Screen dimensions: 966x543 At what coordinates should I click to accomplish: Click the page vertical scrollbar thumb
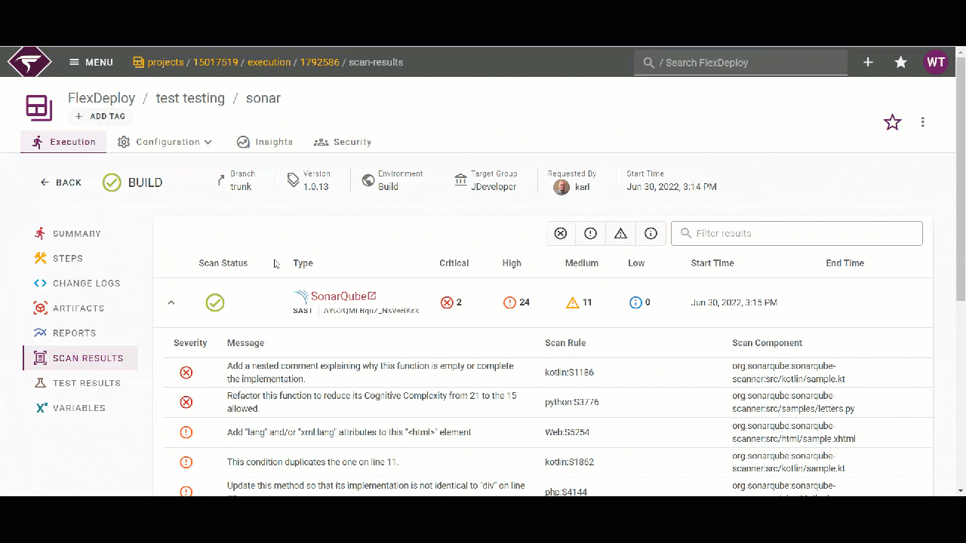[x=960, y=180]
